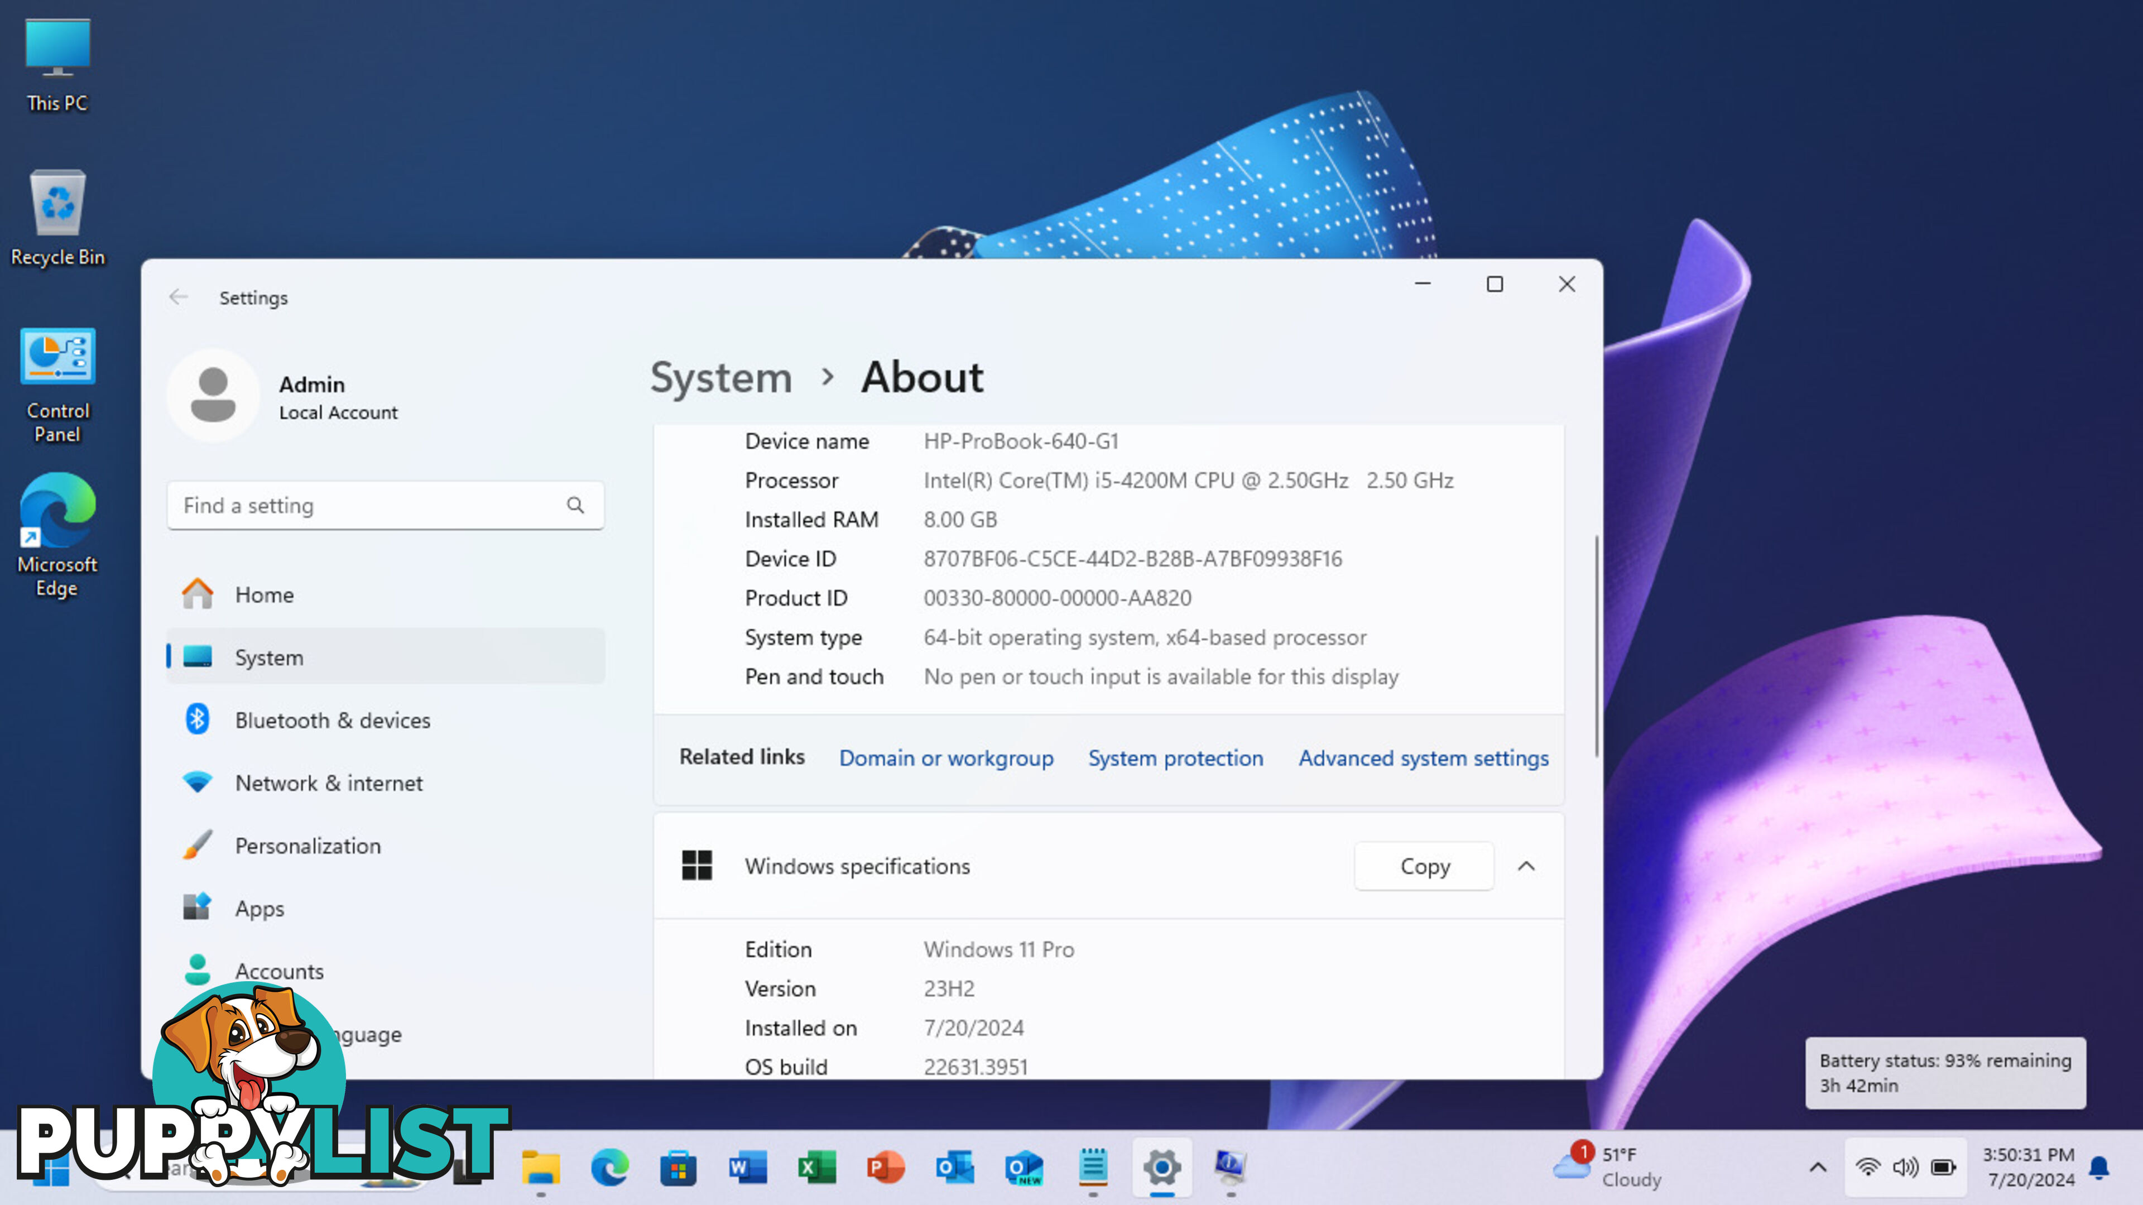Open the monitor-with-gear app in taskbar
Image resolution: width=2143 pixels, height=1205 pixels.
1231,1168
